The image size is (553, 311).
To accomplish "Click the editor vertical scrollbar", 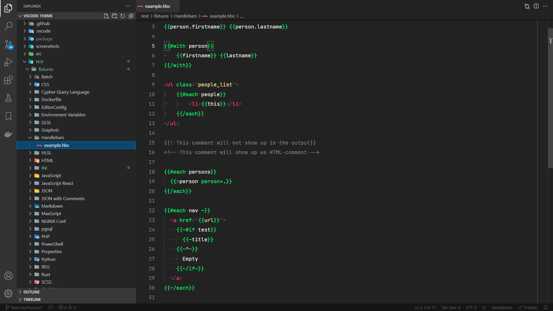I will point(550,98).
